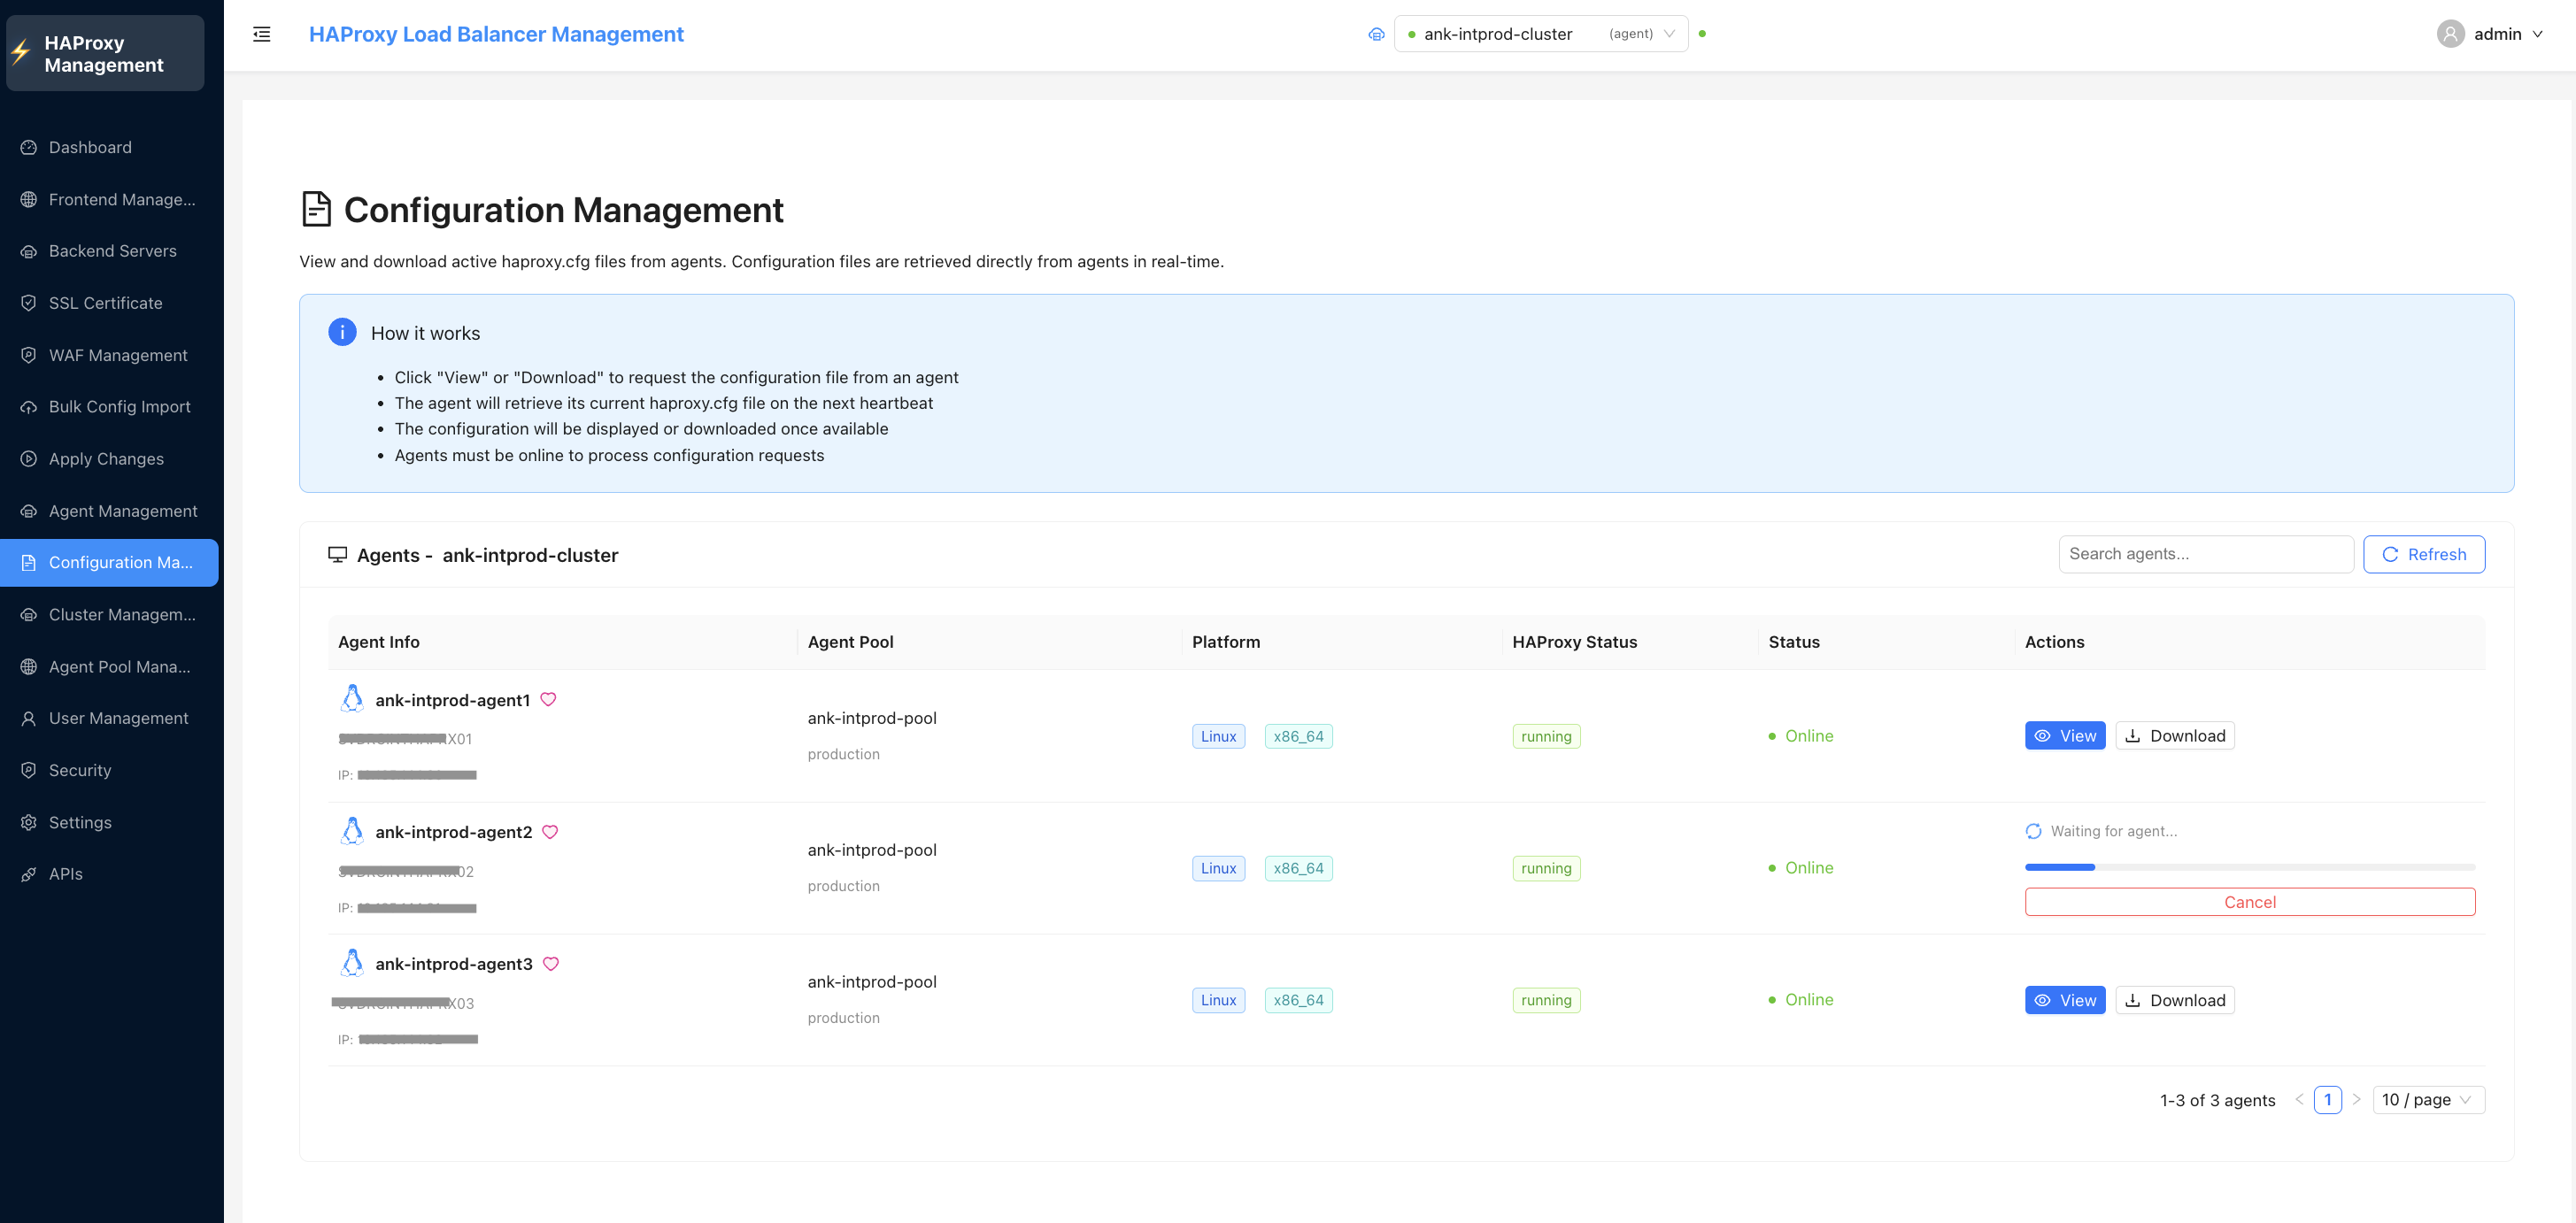Click the heartbeat heart icon for ank-intprod-agent1
The width and height of the screenshot is (2576, 1223).
548,699
